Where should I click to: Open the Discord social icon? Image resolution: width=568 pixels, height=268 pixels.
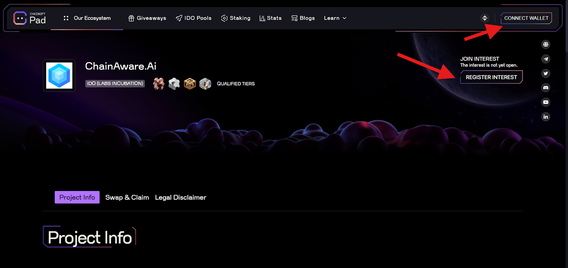pyautogui.click(x=546, y=88)
